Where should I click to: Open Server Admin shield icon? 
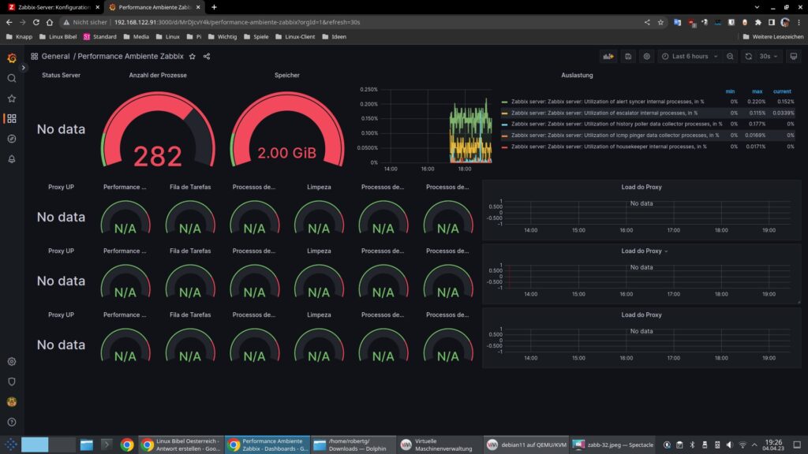(x=12, y=381)
